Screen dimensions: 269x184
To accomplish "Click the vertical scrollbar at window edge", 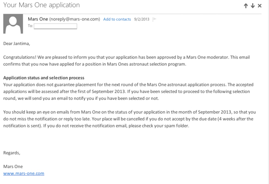I will (x=268, y=92).
